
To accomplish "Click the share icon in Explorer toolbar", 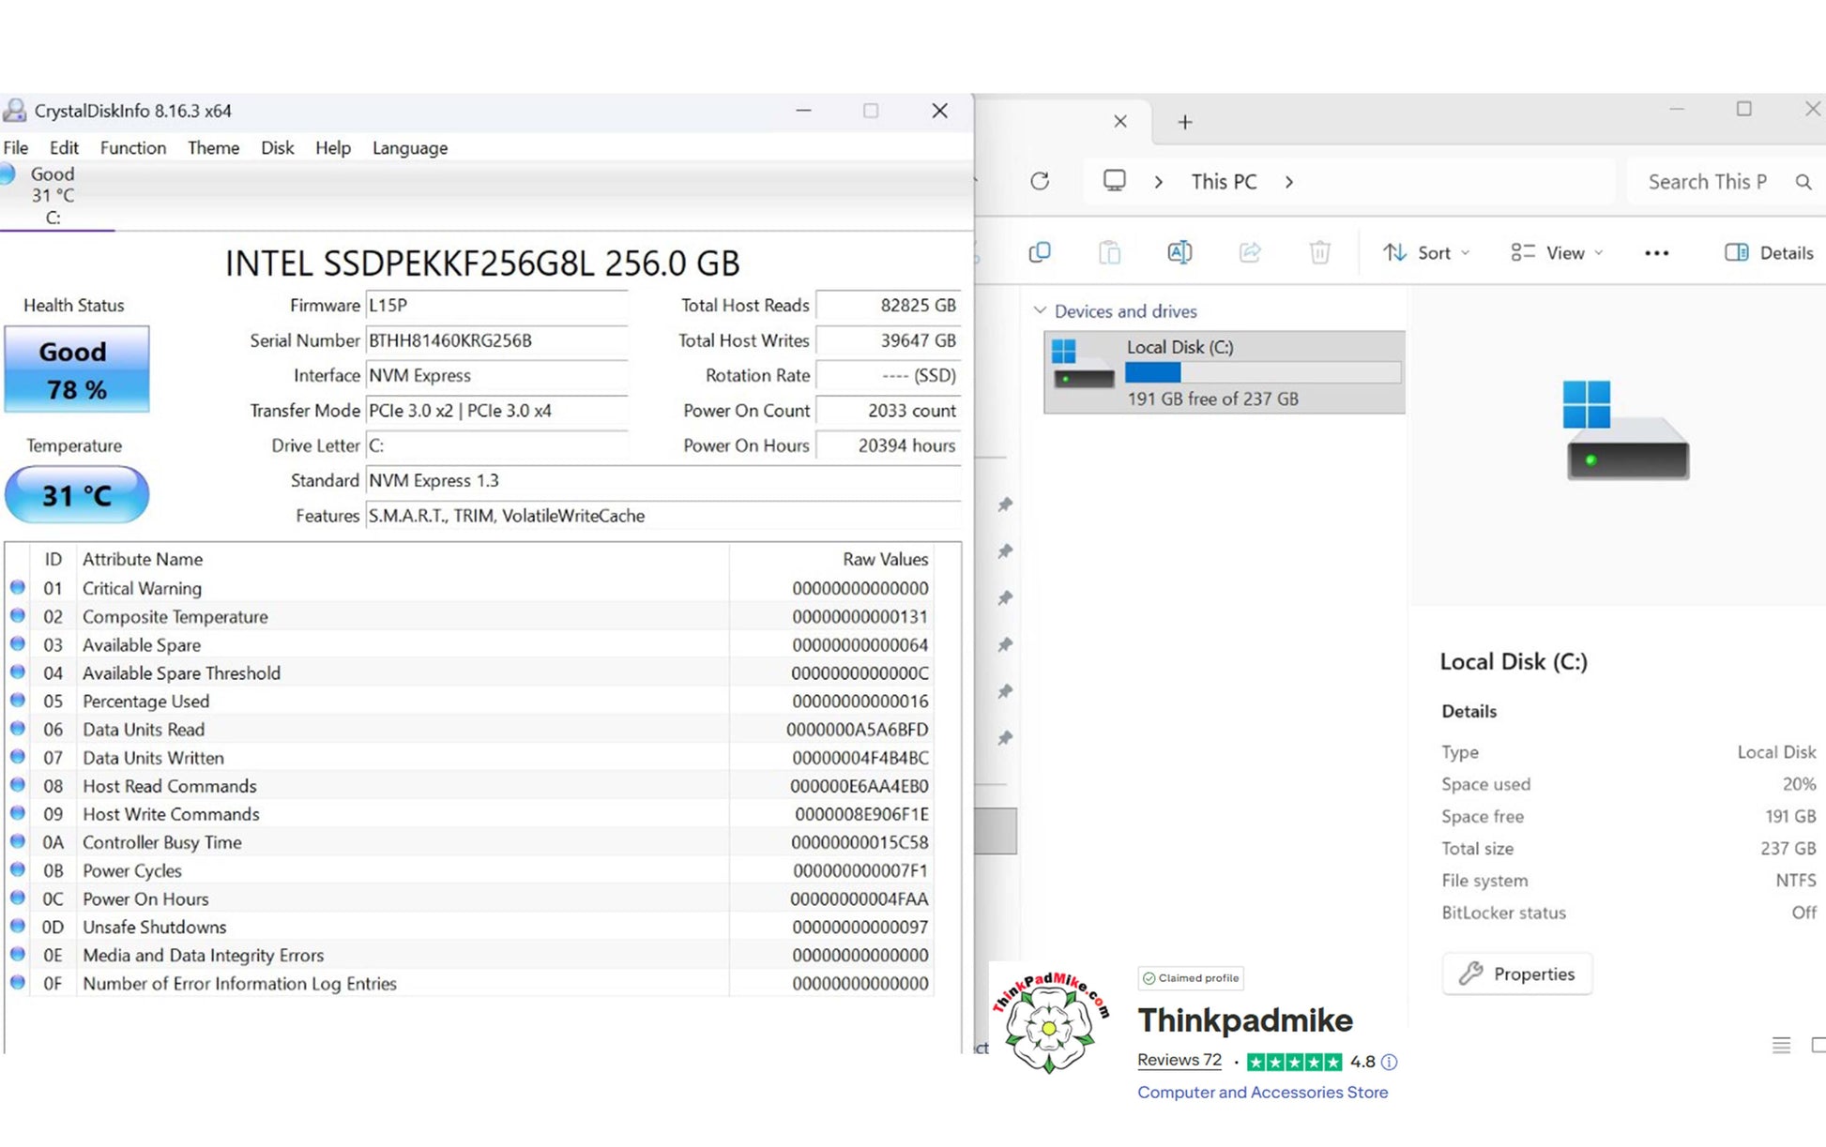I will [x=1250, y=252].
